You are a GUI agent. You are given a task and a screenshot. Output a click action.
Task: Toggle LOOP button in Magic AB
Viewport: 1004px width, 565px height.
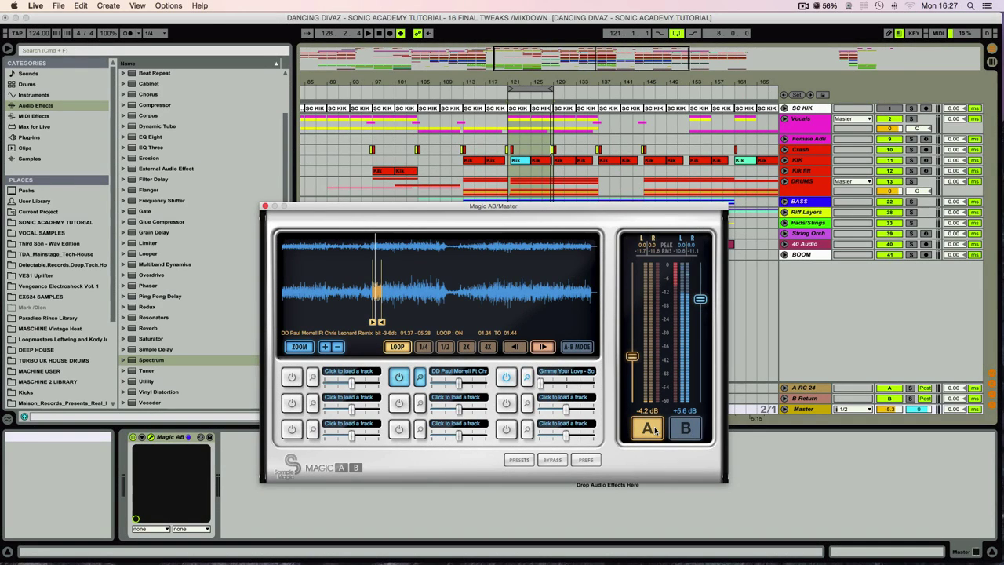point(398,347)
